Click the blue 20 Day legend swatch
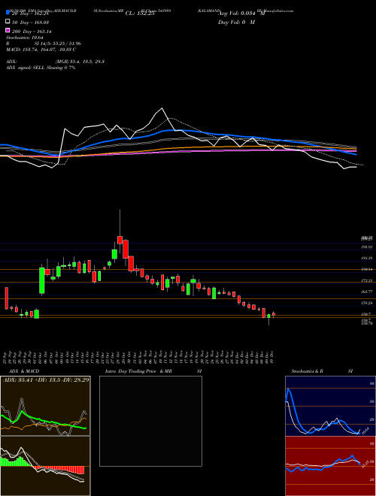 [8, 13]
